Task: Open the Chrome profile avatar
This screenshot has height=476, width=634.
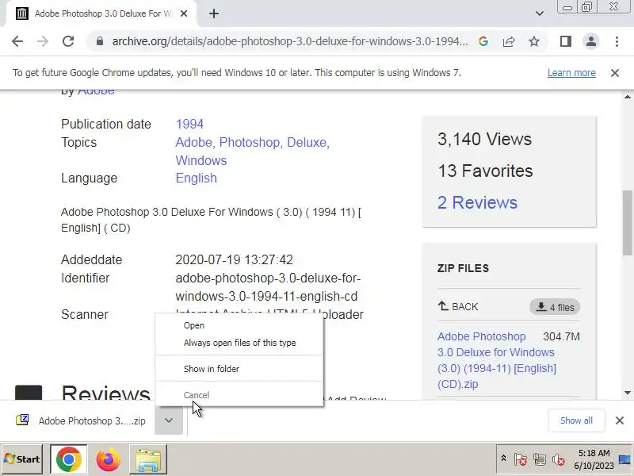Action: click(590, 41)
